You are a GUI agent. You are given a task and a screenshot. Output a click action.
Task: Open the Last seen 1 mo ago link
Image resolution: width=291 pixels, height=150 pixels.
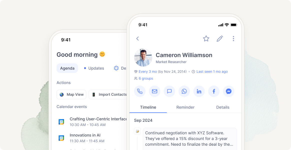(x=212, y=72)
